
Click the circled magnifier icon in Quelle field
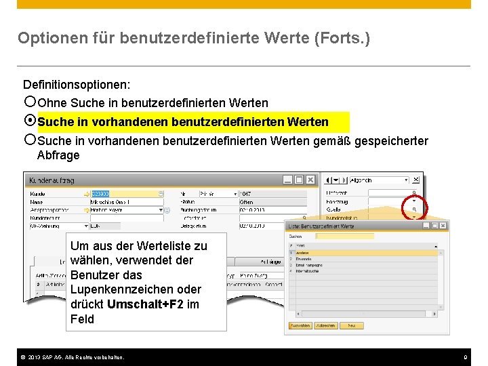[x=414, y=209]
